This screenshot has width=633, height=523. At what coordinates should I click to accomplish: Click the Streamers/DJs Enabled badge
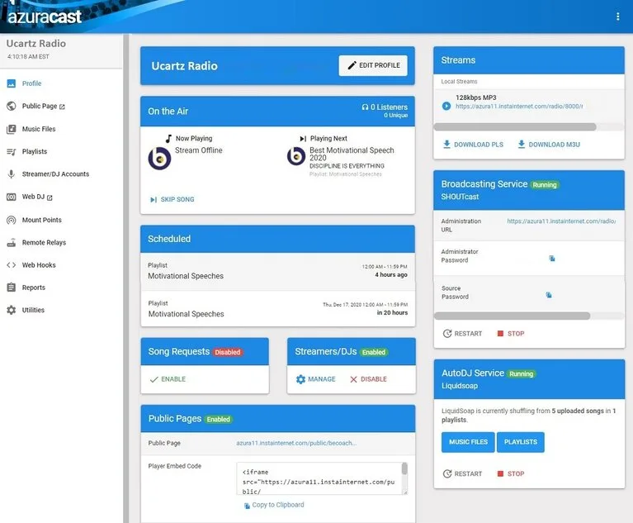tap(373, 352)
